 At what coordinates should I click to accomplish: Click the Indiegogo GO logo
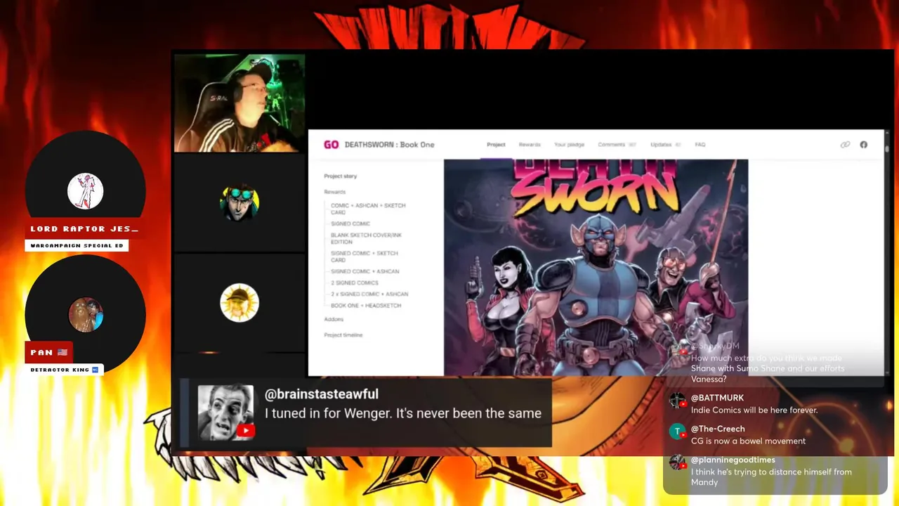click(x=331, y=145)
